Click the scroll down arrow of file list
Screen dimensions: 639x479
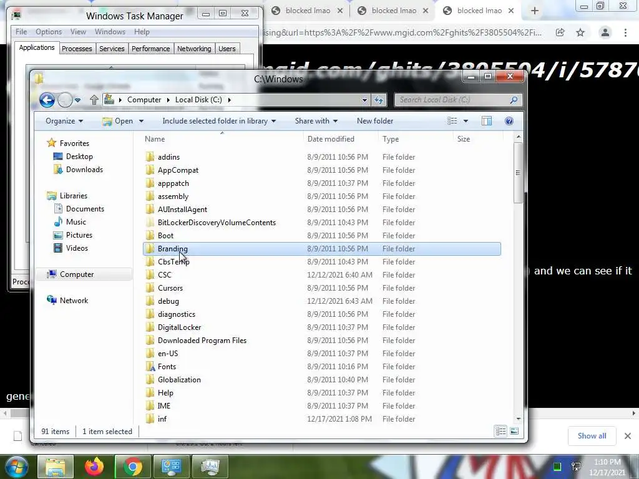(519, 419)
